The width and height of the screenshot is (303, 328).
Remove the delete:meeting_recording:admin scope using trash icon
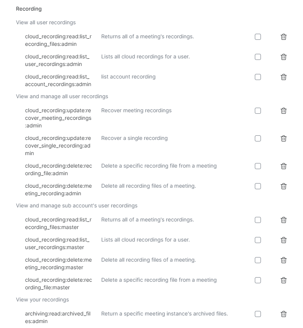click(x=283, y=186)
